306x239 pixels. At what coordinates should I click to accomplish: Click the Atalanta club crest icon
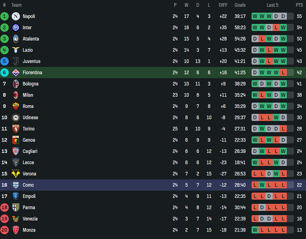click(x=16, y=39)
